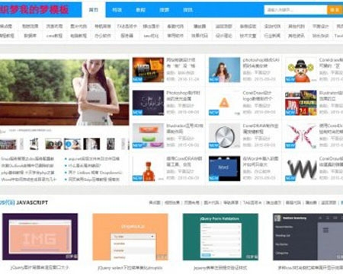
Task: Open the CorelDRAW article title beside metallic knob
Action: [261, 129]
